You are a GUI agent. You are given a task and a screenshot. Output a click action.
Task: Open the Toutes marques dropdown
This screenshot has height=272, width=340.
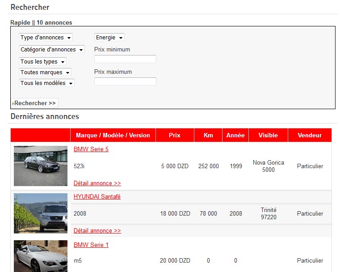[45, 72]
